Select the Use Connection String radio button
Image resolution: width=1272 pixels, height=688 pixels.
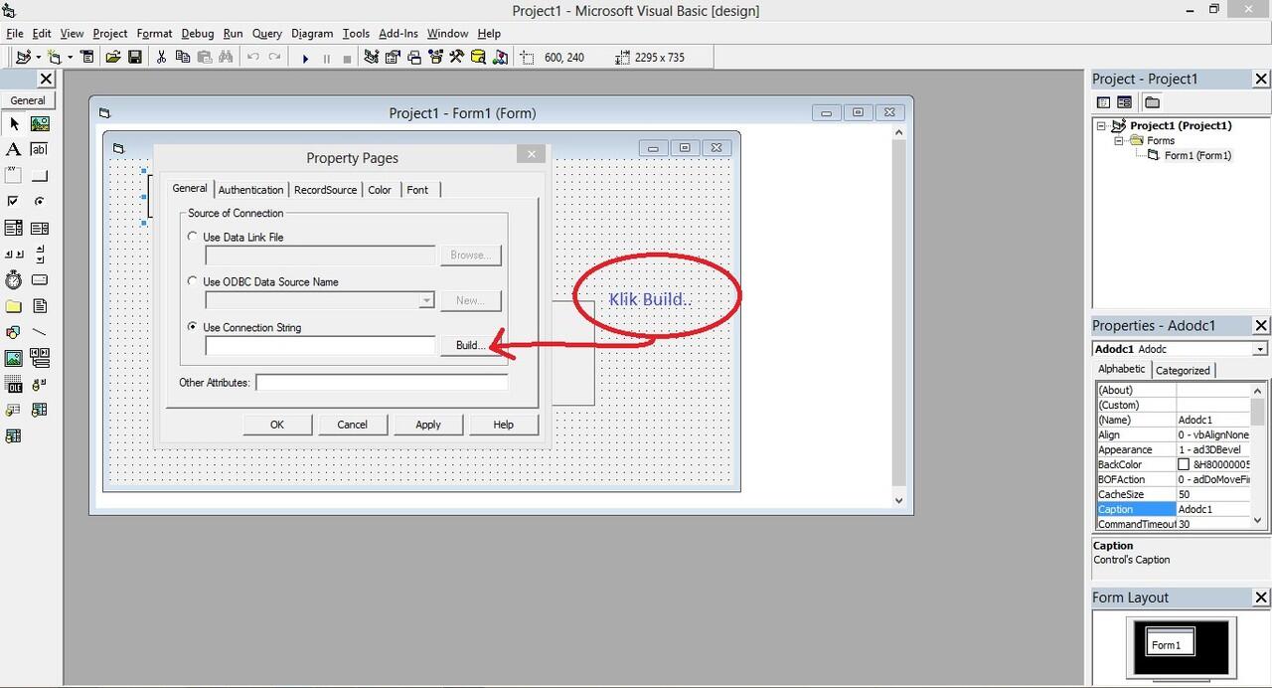coord(193,326)
